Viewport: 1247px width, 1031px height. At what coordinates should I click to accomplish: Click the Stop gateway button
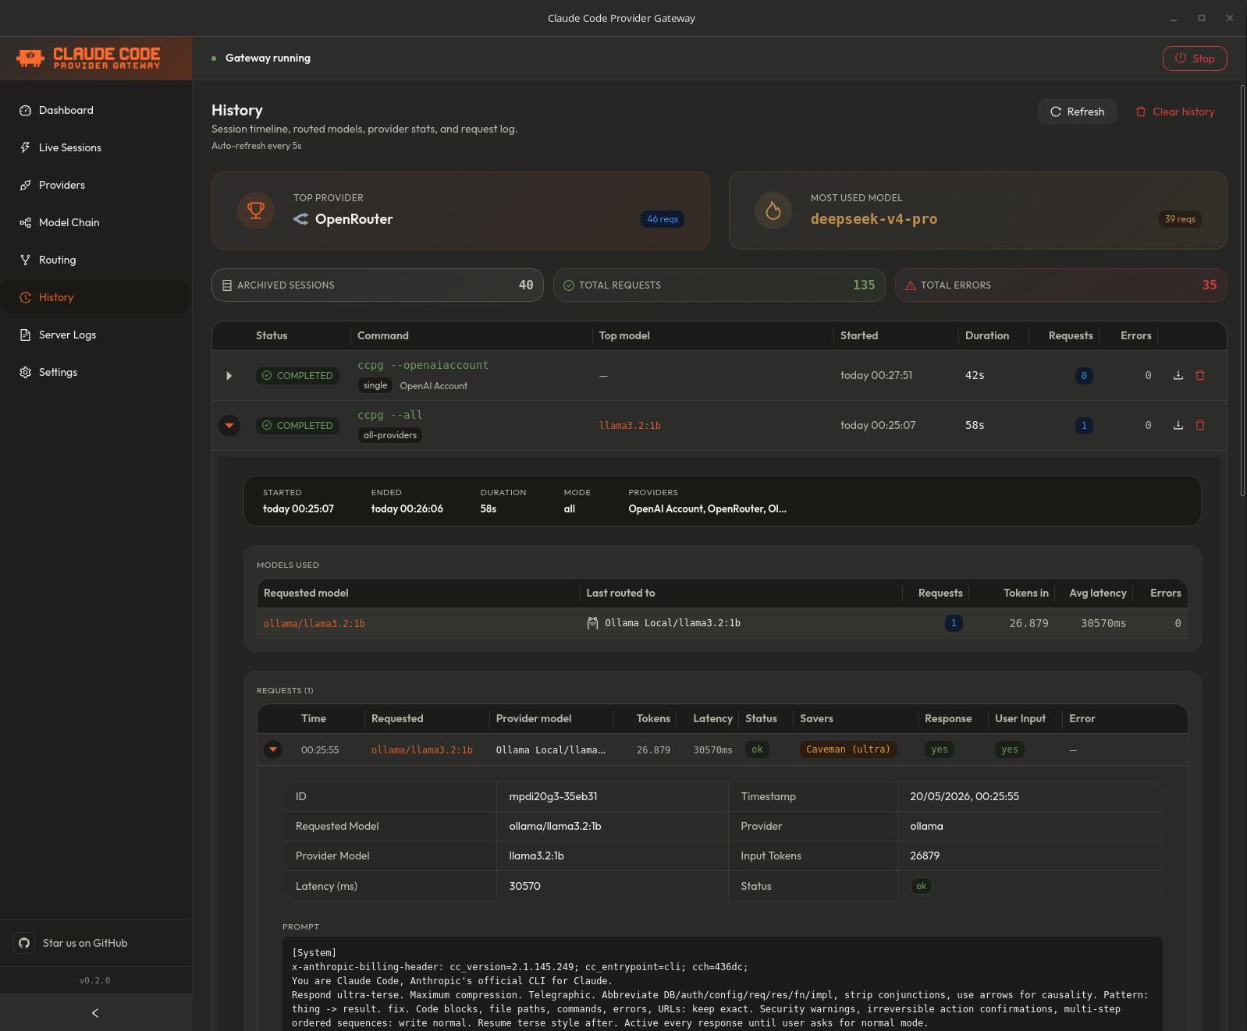(x=1195, y=58)
